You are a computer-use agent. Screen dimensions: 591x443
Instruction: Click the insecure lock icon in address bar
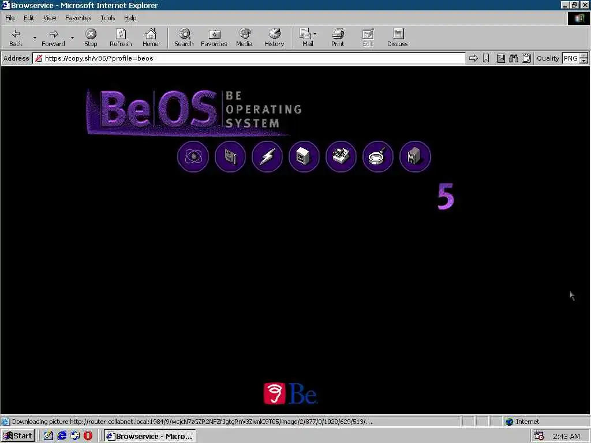pos(39,58)
